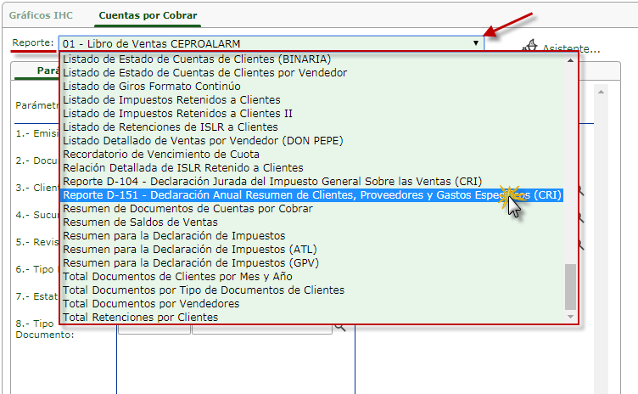
Task: Open the Reporte dropdown arrow
Action: pos(476,43)
